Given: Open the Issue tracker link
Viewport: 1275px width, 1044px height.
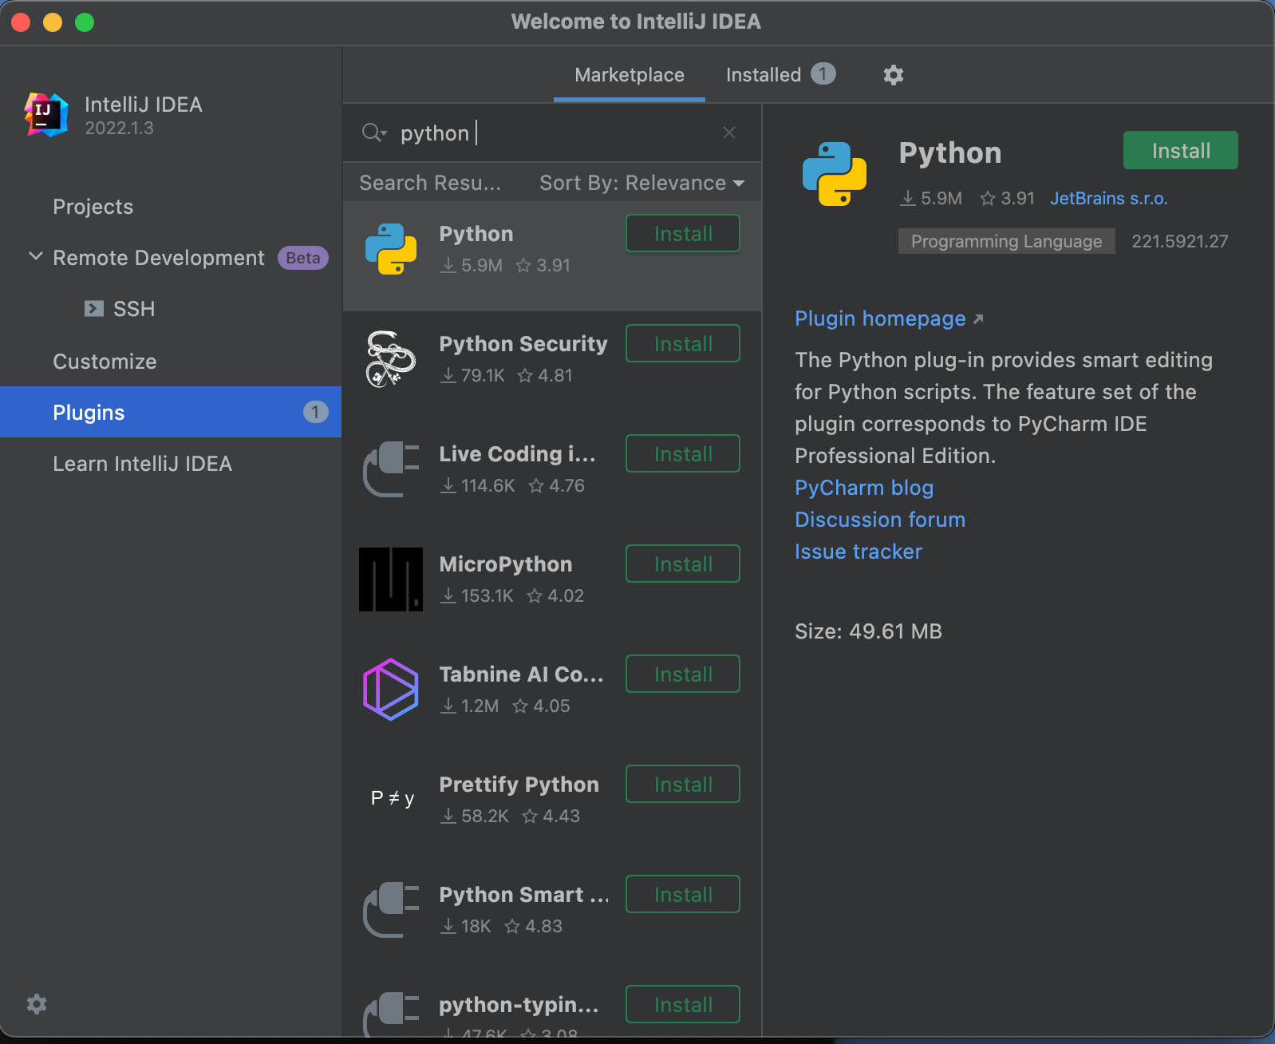Looking at the screenshot, I should [858, 552].
